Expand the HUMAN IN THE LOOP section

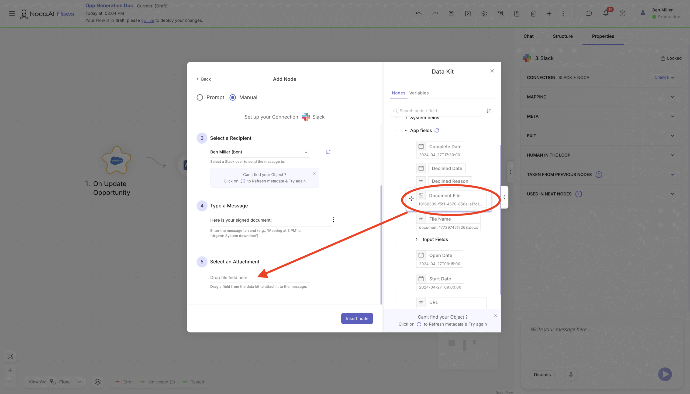pyautogui.click(x=601, y=155)
